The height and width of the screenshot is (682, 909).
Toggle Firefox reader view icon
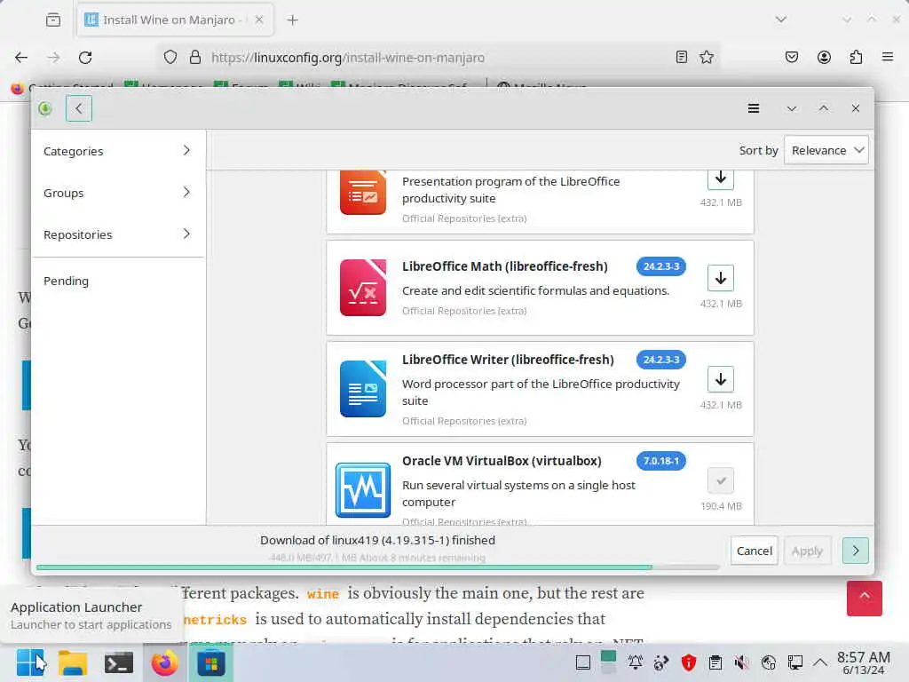(x=682, y=57)
